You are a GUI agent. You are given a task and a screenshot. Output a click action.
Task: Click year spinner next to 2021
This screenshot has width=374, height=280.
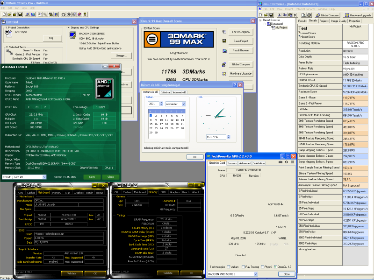[161, 104]
